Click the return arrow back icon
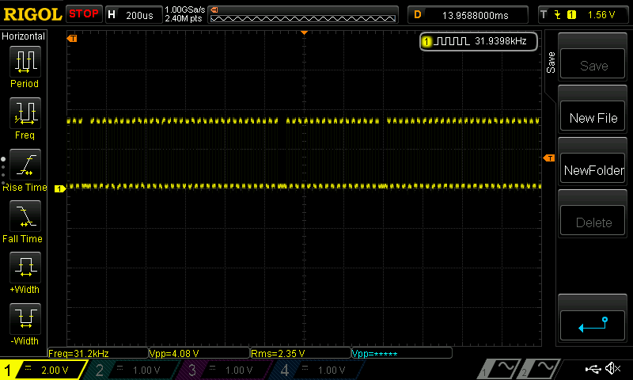 [x=593, y=323]
